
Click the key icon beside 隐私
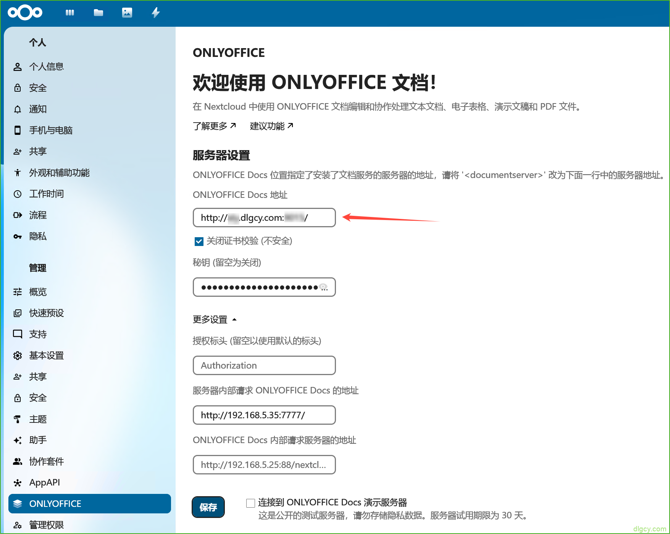(18, 236)
